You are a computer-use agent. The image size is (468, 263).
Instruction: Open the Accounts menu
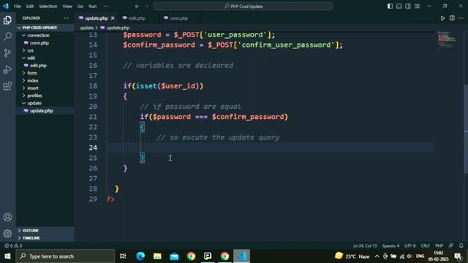click(7, 217)
